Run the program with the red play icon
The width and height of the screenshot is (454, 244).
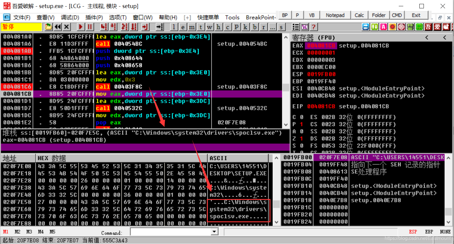click(x=81, y=27)
